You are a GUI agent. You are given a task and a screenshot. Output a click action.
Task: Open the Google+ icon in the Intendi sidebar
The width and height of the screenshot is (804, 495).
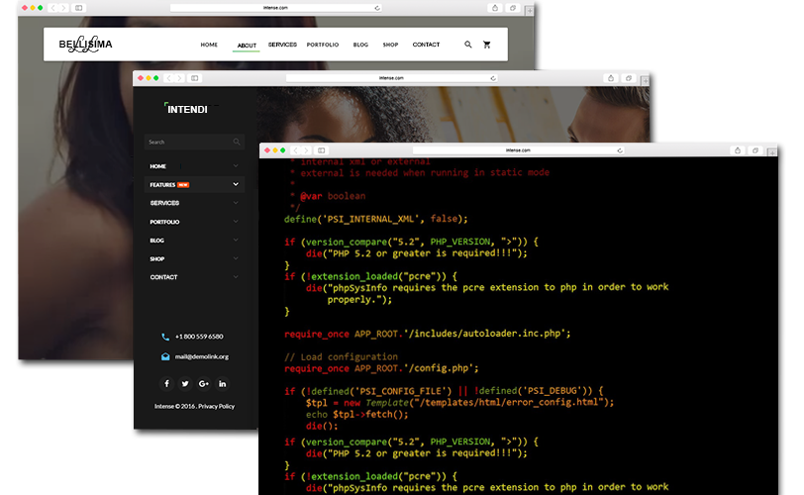point(204,383)
